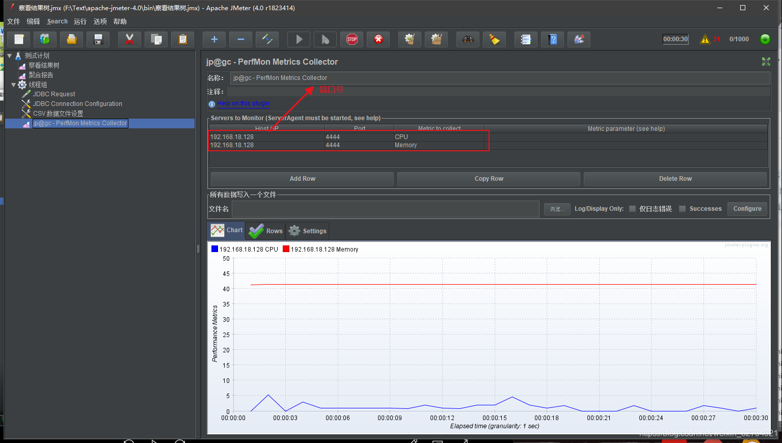Paste with the clipboard toolbar icon

pyautogui.click(x=183, y=39)
